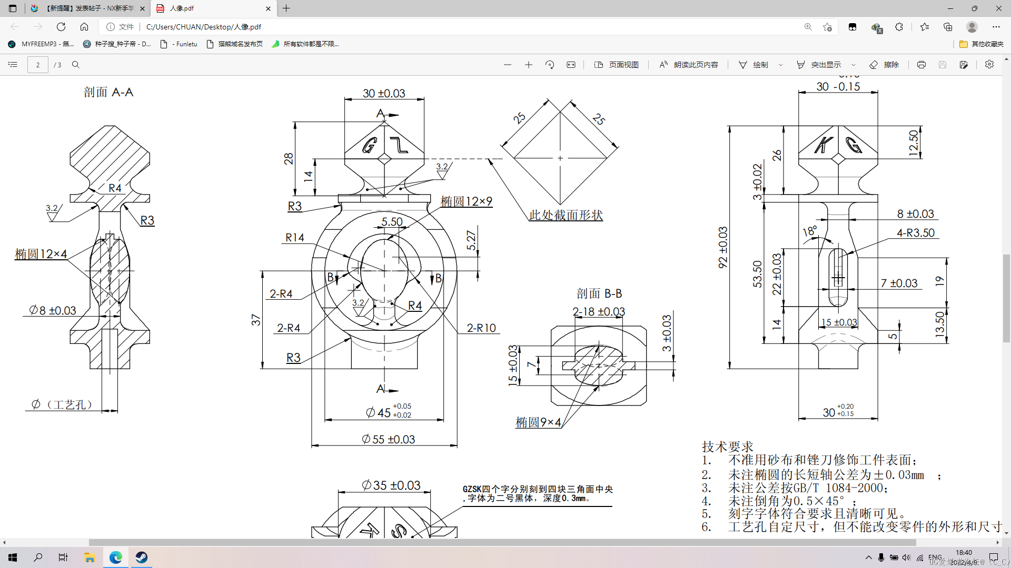Screen dimensions: 1011x568
Task: Start 朗读此页内容 read aloud
Action: point(689,65)
